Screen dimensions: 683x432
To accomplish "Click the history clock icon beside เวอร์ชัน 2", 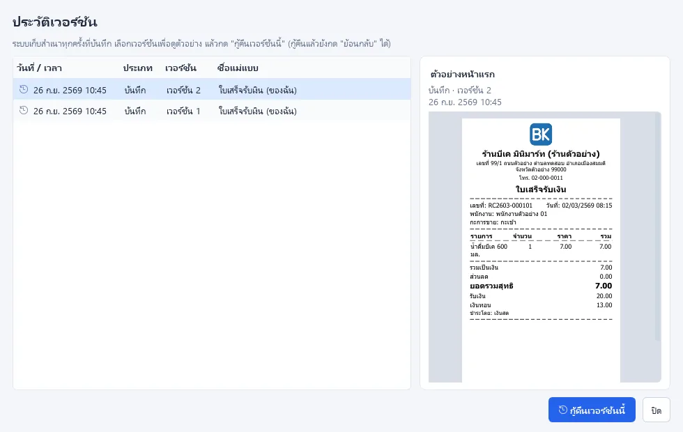I will [24, 90].
